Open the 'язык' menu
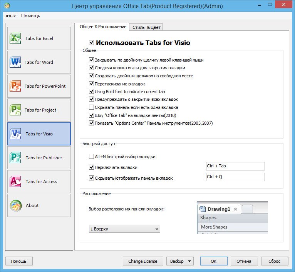 [x=10, y=16]
